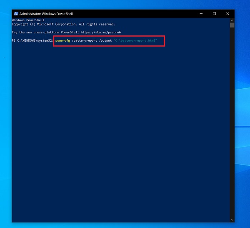Click the scrollbar down arrow at bottom
This screenshot has width=250, height=228.
coord(232,220)
